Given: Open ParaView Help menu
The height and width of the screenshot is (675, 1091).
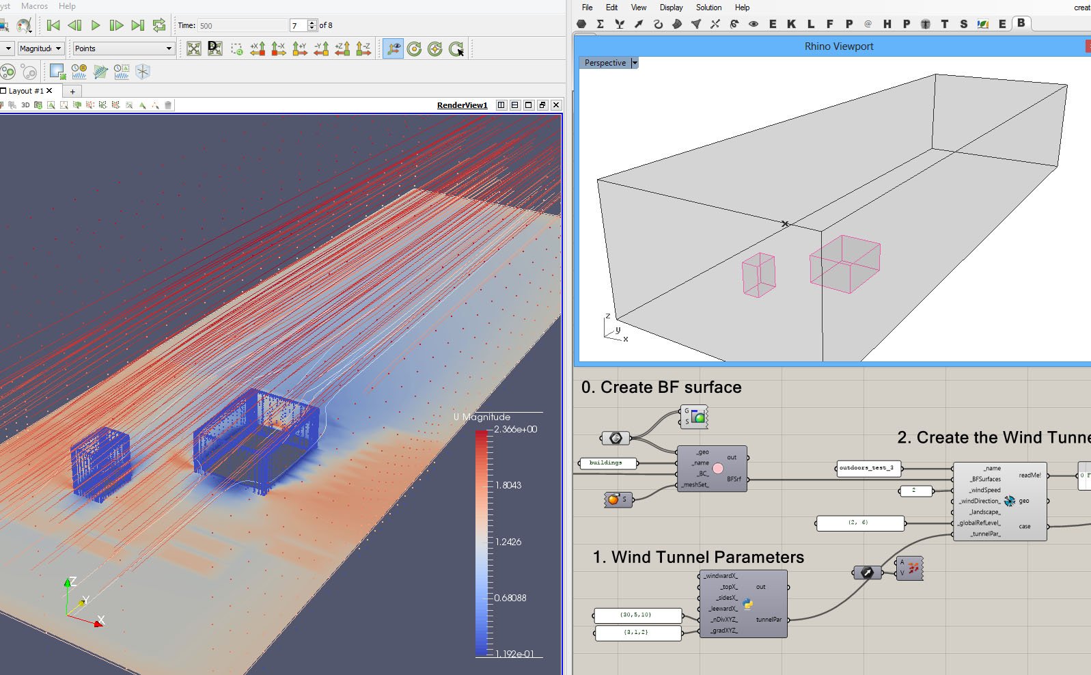Looking at the screenshot, I should click(x=67, y=6).
